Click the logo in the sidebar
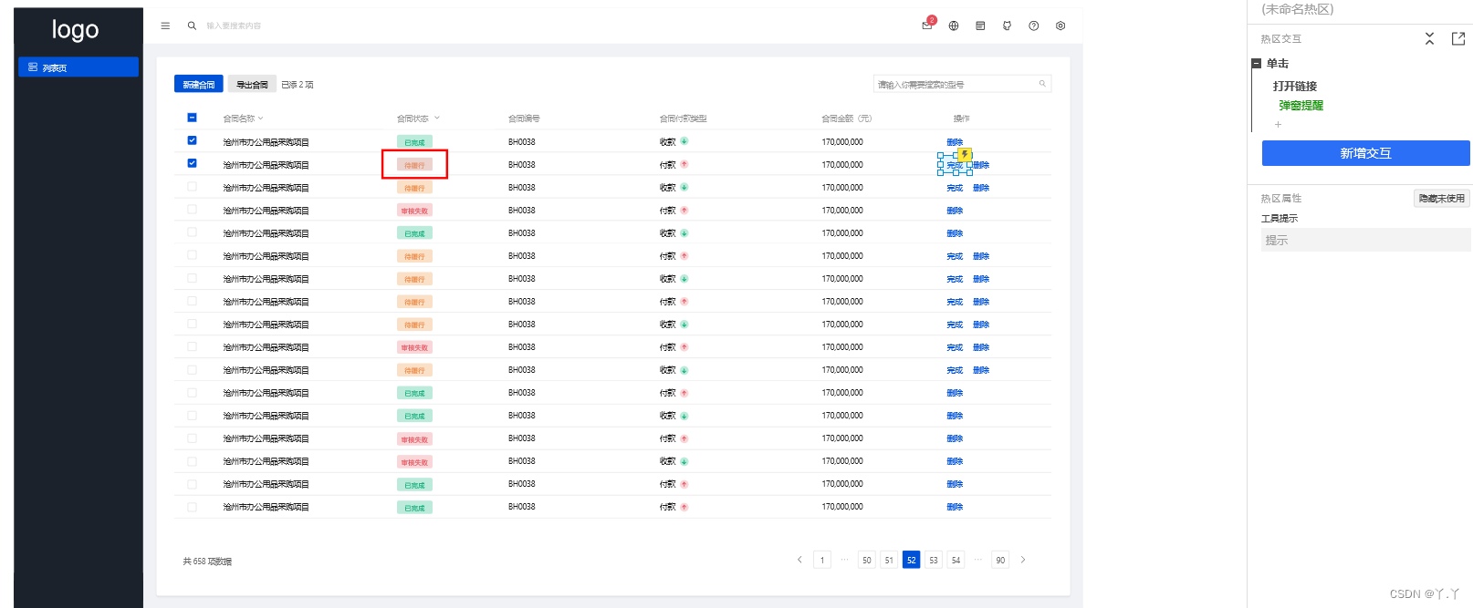 [x=75, y=30]
